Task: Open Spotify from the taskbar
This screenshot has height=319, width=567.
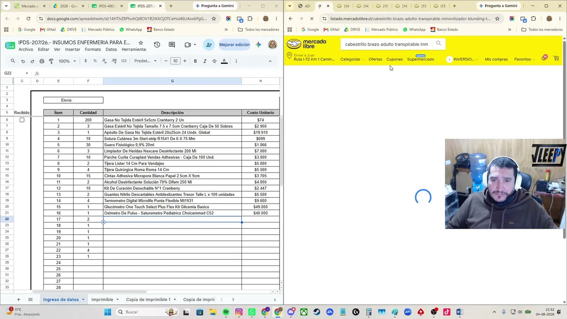Action: click(226, 312)
